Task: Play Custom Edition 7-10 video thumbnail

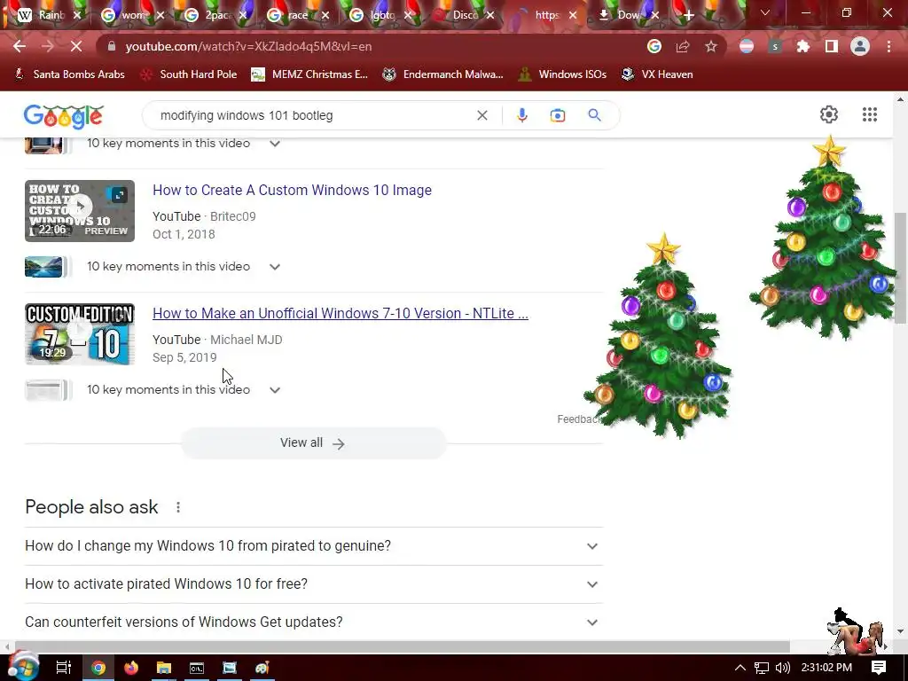Action: [80, 334]
